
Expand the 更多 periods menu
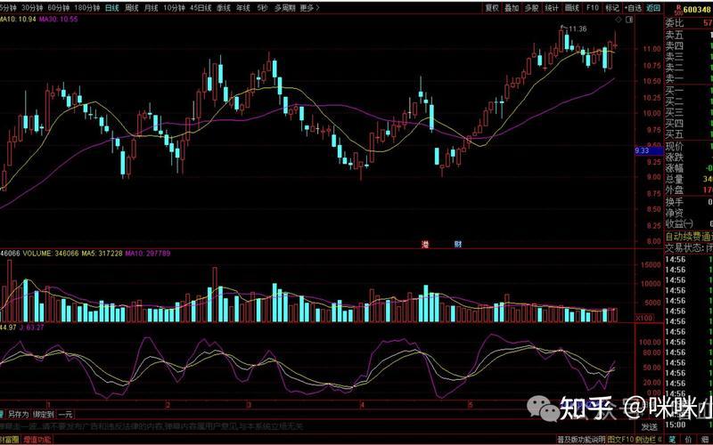[x=309, y=8]
